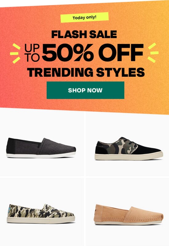
Task: Click the 'UP TO' stacked text
Action: 32,53
